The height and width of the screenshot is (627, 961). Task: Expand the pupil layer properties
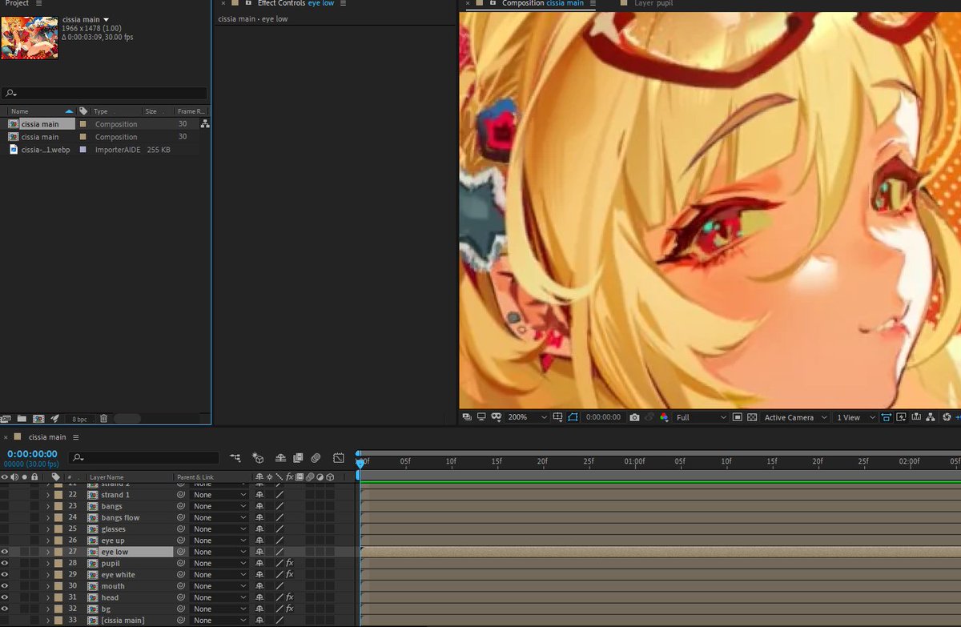coord(48,563)
